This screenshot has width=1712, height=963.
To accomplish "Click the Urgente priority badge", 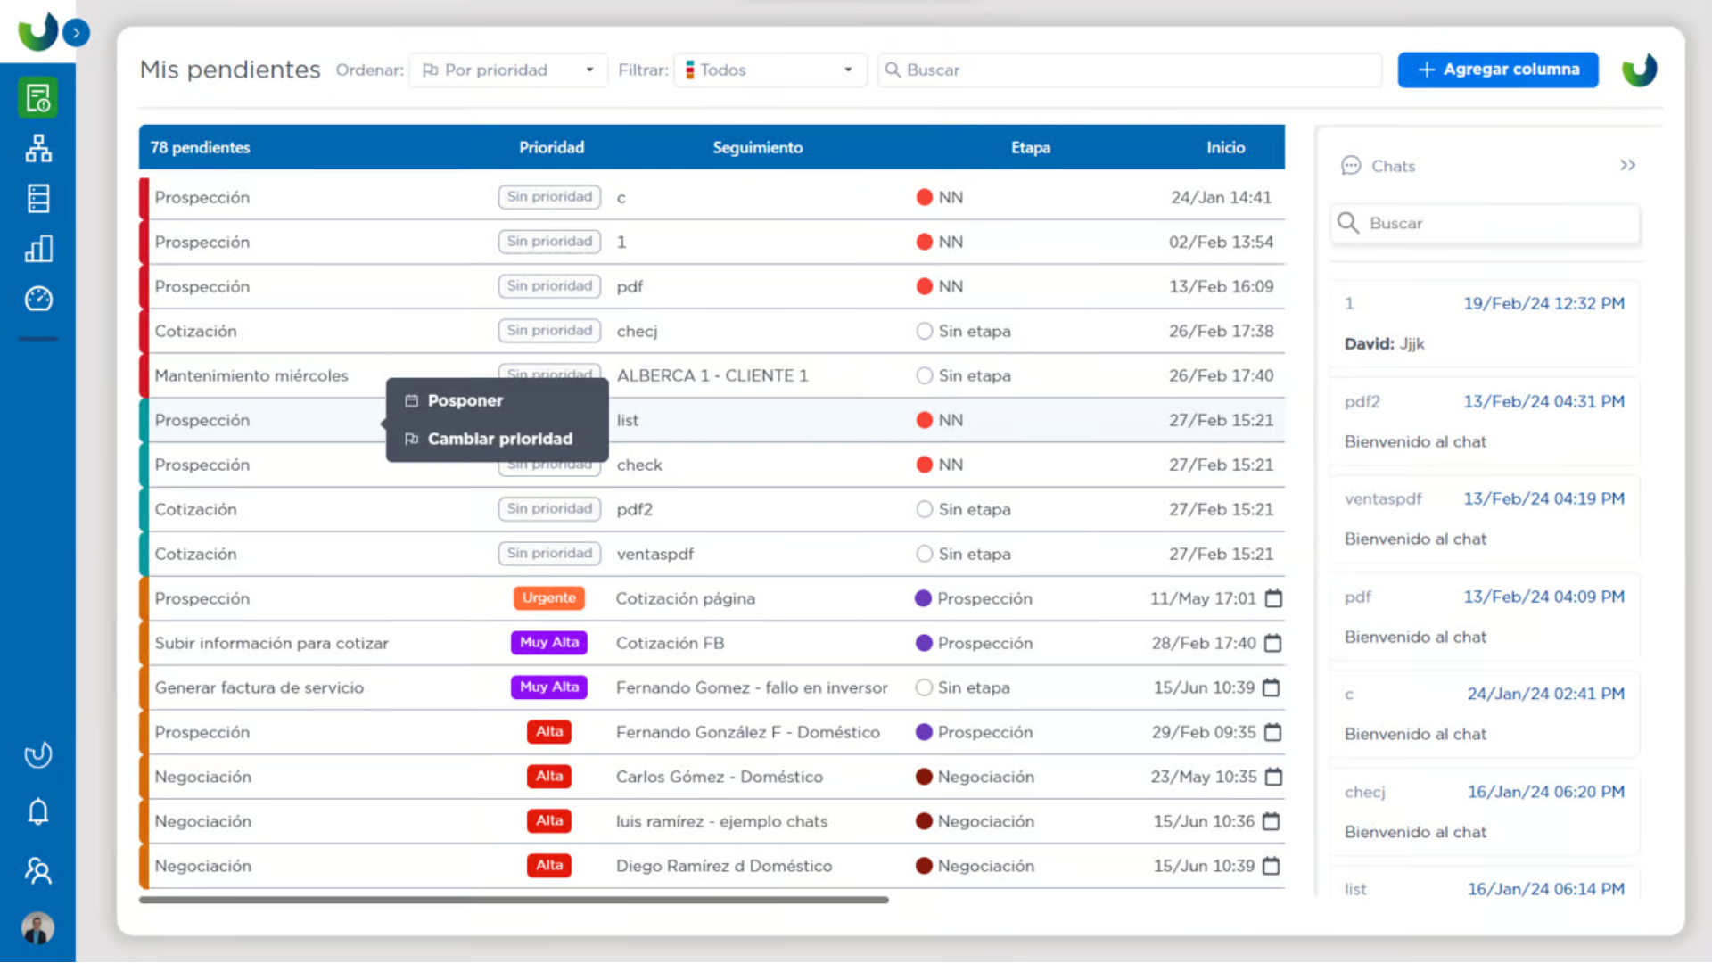I will (x=549, y=598).
